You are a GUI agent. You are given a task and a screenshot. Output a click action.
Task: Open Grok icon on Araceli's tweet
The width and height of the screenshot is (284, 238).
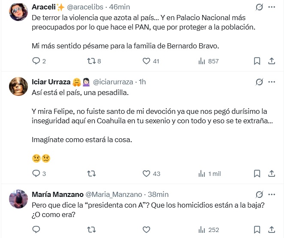point(259,7)
